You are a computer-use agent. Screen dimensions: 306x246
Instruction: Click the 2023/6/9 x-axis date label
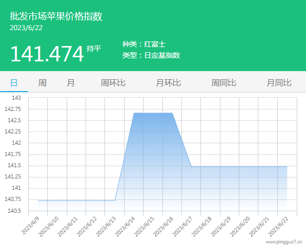30,226
